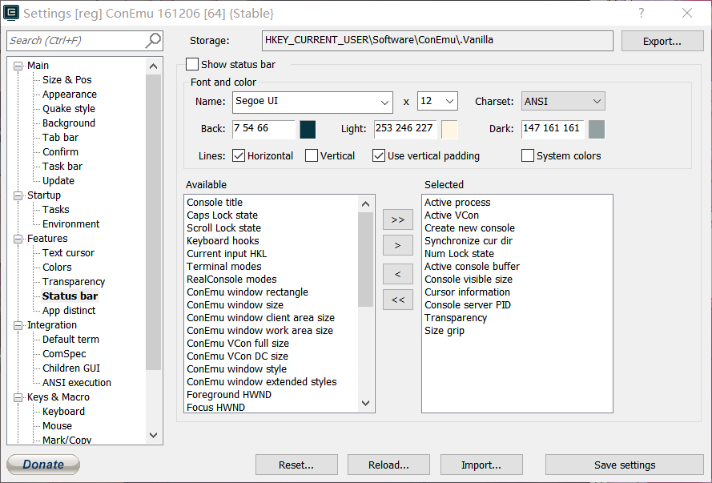Screen dimensions: 712x483
Task: Toggle the Vertical lines checkbox
Action: (312, 155)
